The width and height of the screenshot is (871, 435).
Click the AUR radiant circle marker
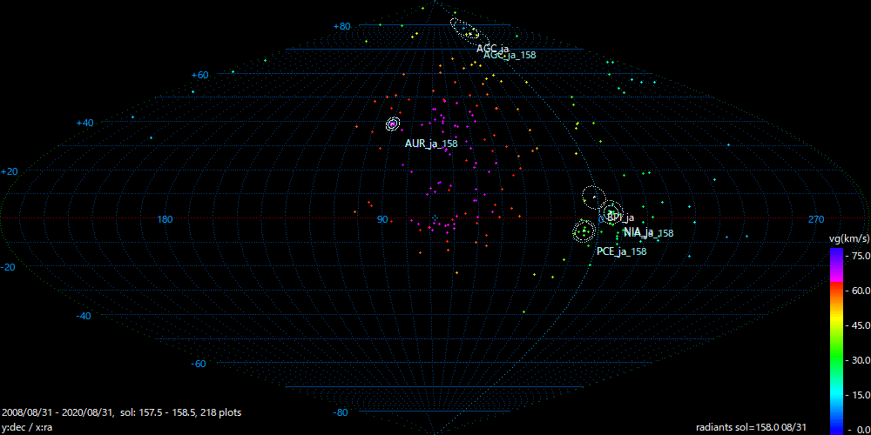click(392, 124)
